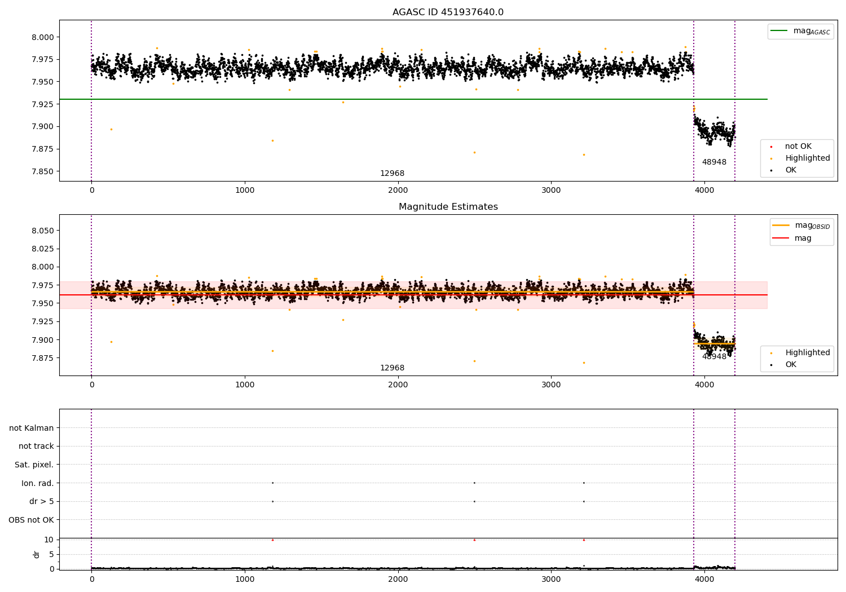Screen dimensions: 846x592
Task: Click the 8.050 y-tick label in middle plot
Action: pos(43,231)
